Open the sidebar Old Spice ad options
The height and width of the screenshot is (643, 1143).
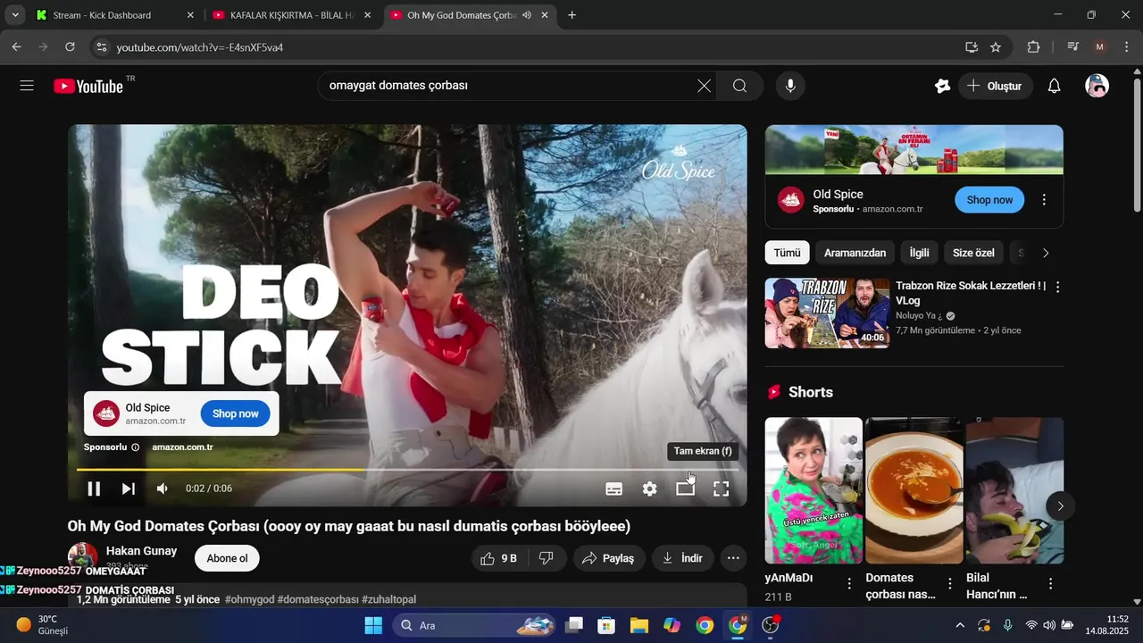click(1044, 200)
